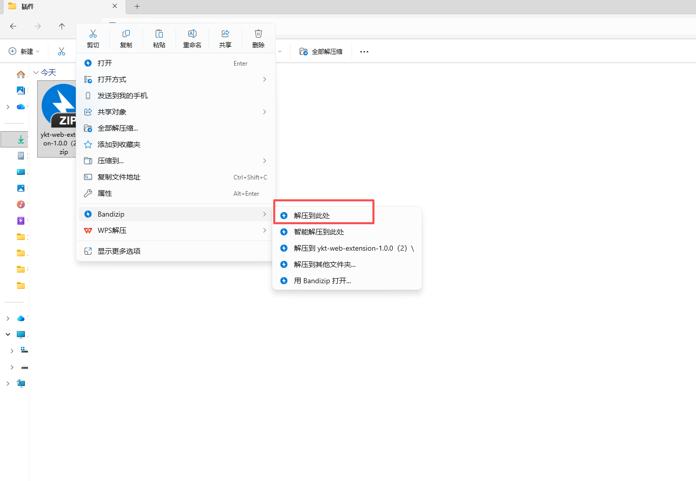
Task: Click the scissors icon in the Explorer toolbar
Action: pos(62,51)
